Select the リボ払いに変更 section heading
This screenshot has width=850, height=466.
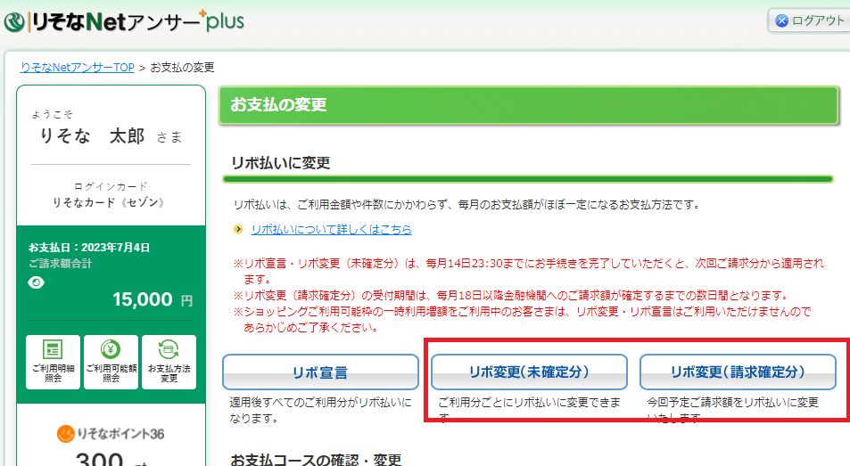(x=281, y=163)
